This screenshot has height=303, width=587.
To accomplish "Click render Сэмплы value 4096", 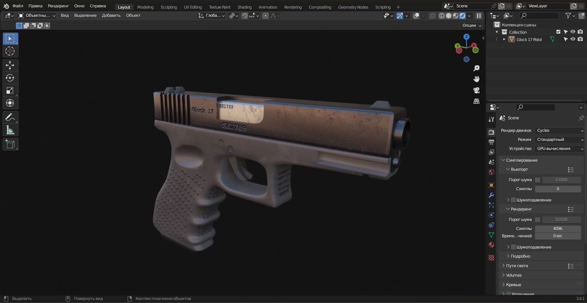I will [558, 229].
